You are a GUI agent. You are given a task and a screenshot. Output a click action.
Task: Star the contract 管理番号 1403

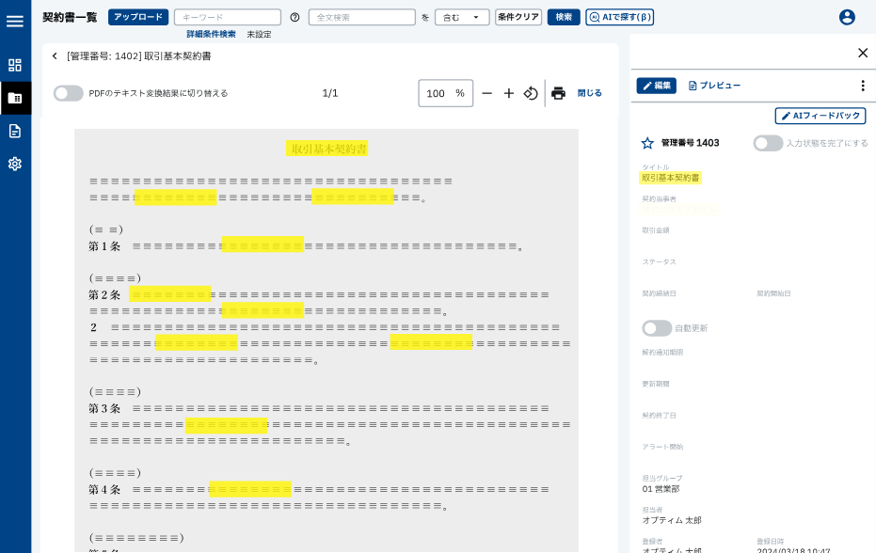tap(647, 143)
